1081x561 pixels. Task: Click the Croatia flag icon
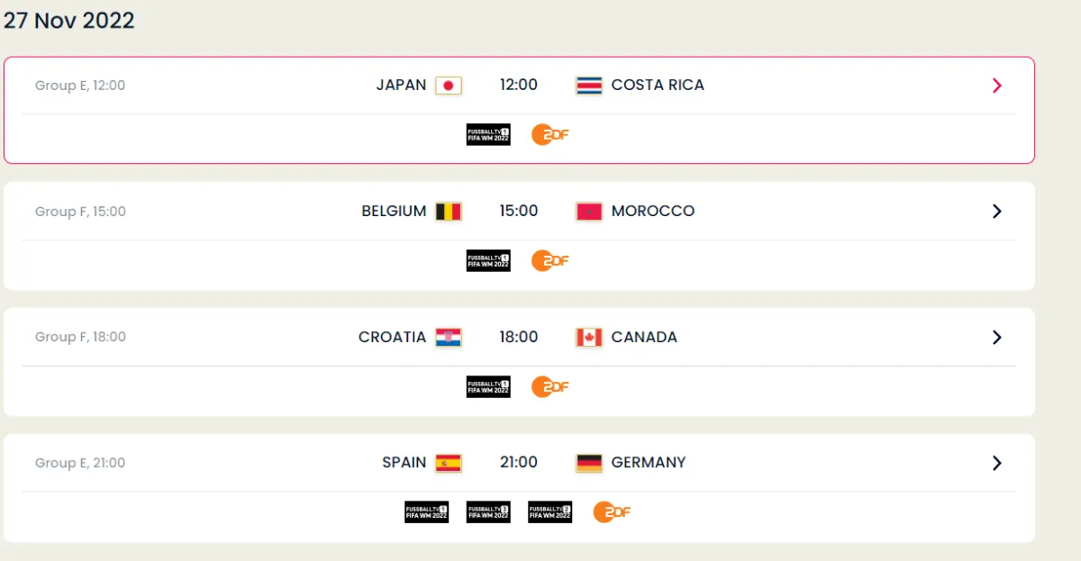448,338
